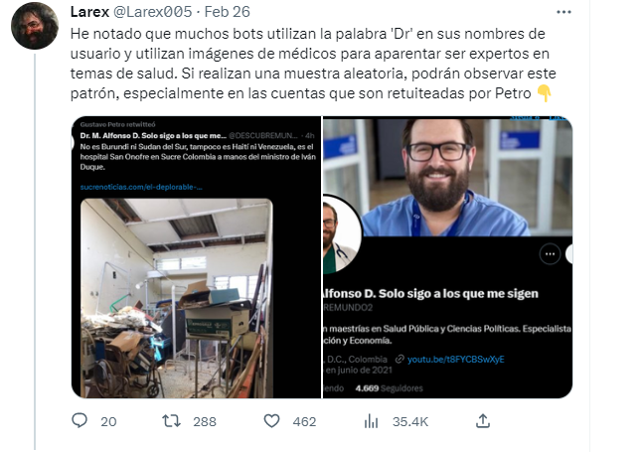
Task: Like the tweet with heart icon
Action: [x=271, y=421]
